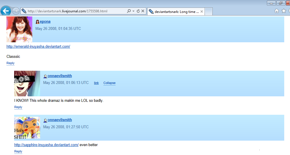Click the browser Back arrow button
290x155 pixels.
click(x=6, y=11)
